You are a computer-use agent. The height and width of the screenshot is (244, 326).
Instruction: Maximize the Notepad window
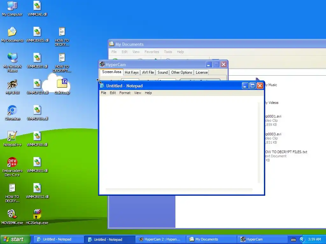click(x=252, y=86)
